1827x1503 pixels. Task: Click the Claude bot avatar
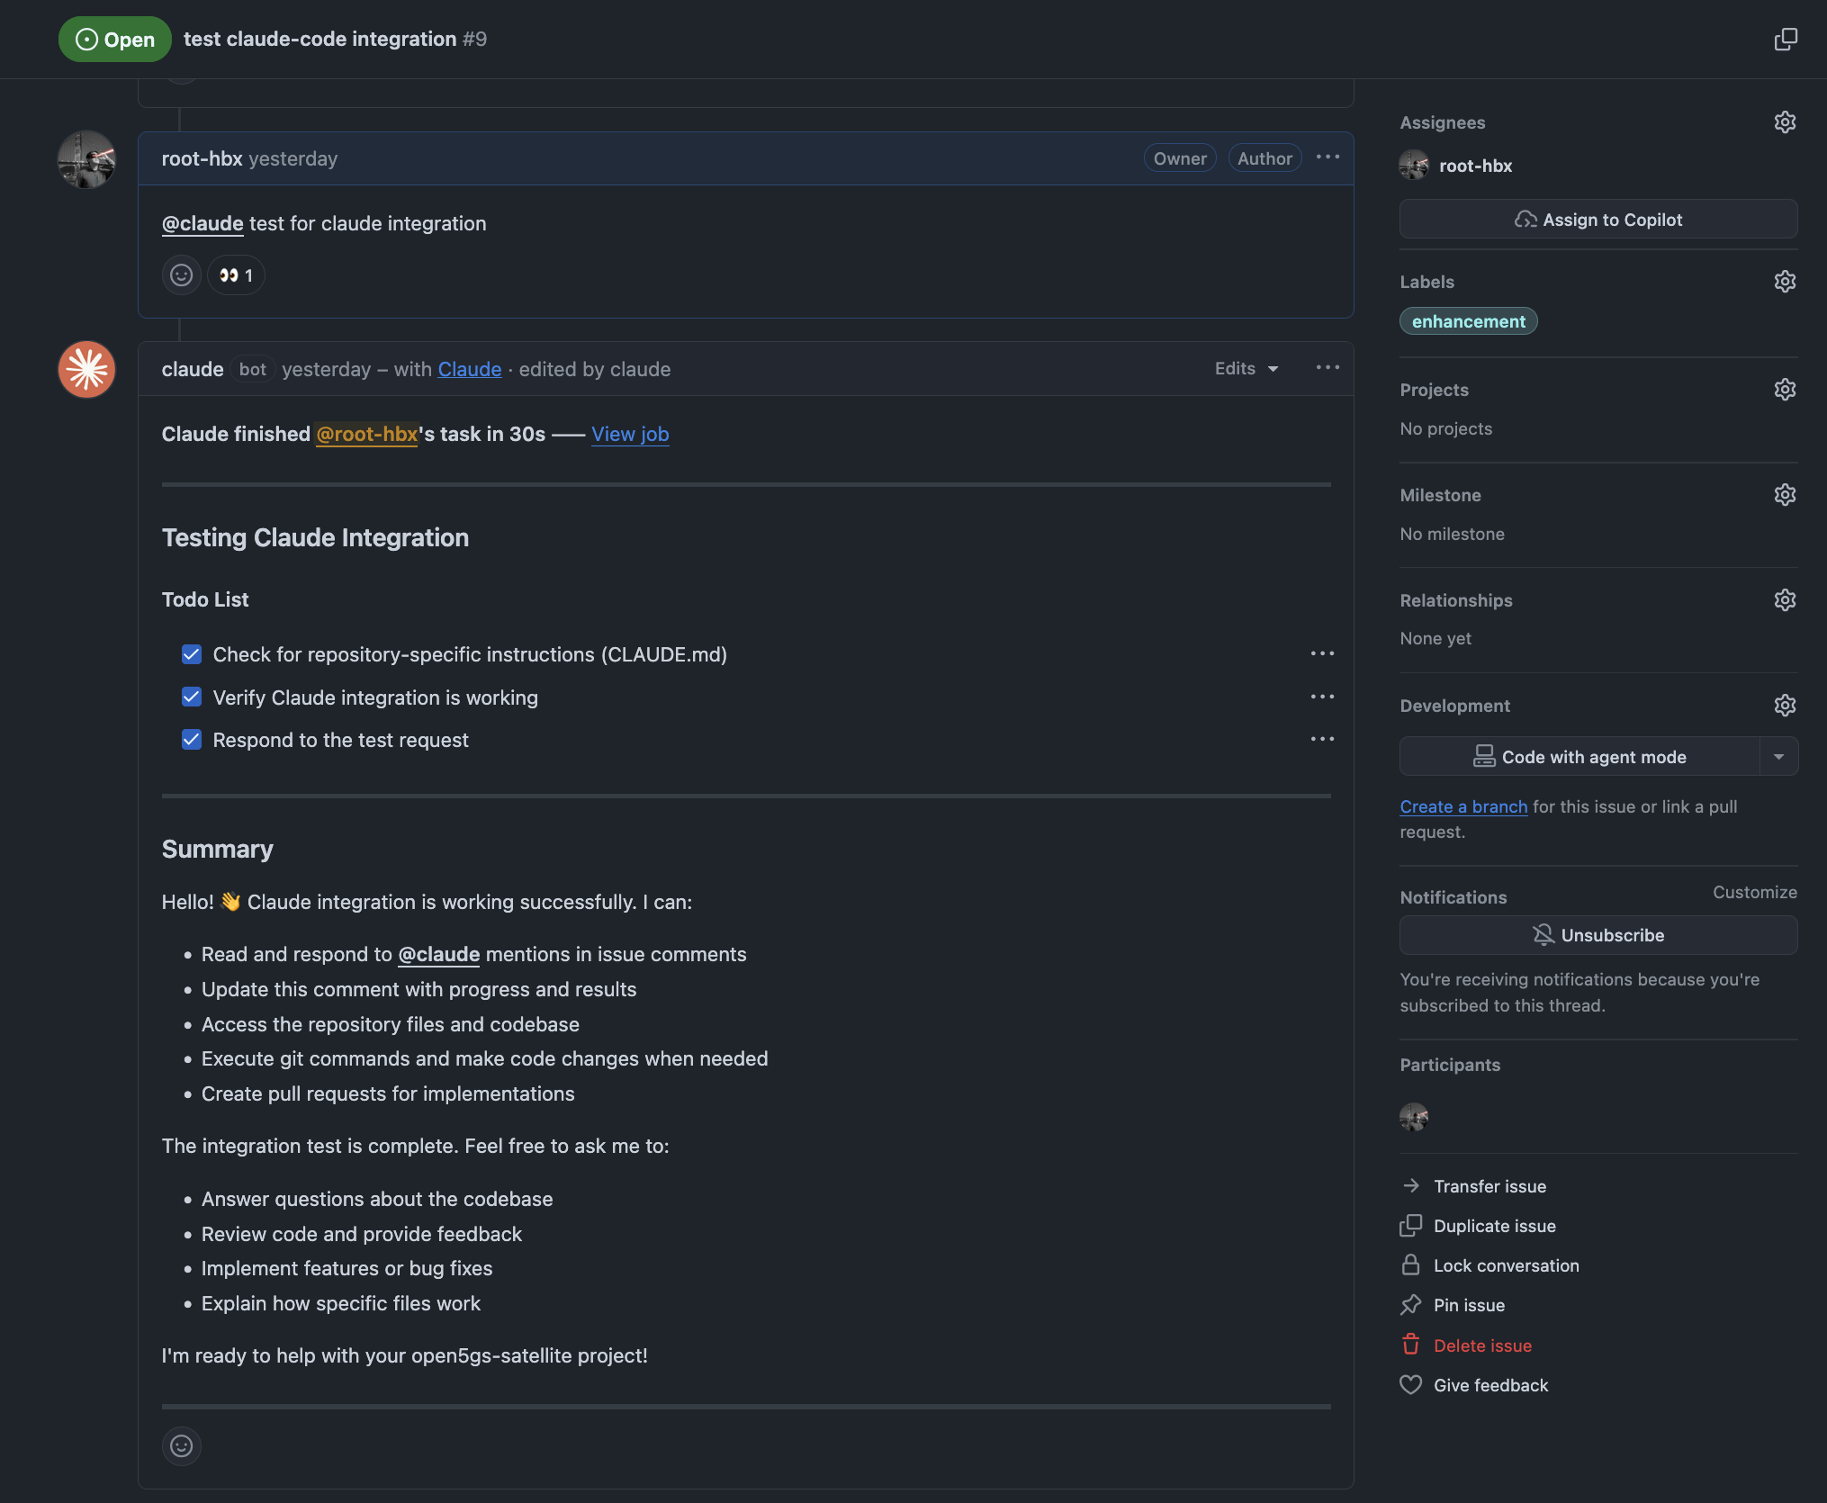click(87, 370)
